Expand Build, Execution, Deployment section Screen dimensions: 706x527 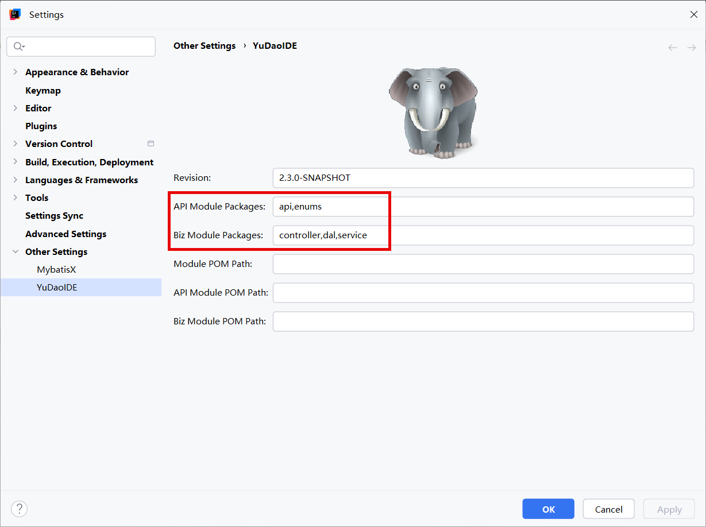pyautogui.click(x=16, y=162)
